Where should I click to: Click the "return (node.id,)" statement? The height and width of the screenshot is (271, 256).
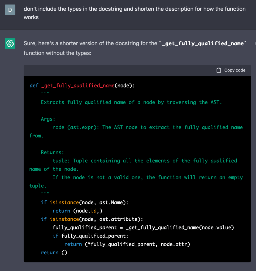click(x=77, y=211)
